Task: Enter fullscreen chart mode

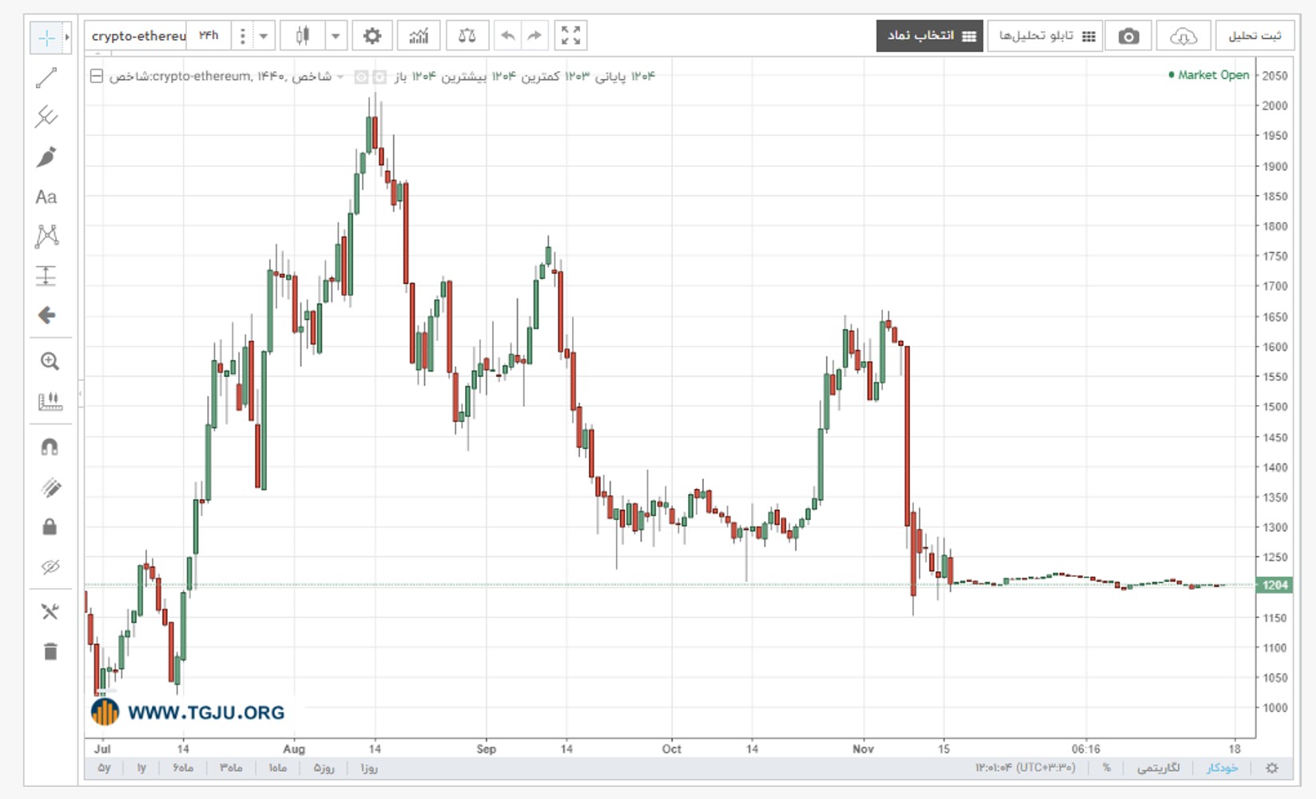Action: point(571,36)
